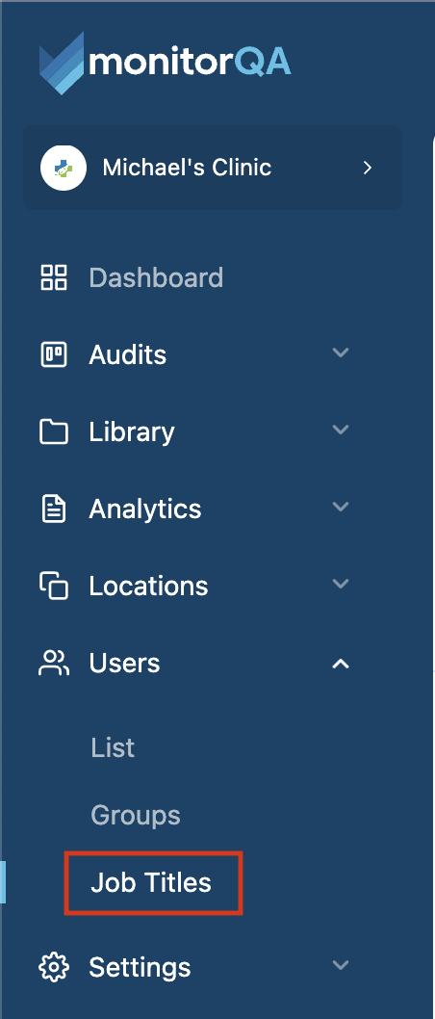Click the Locations stacked squares icon
Viewport: 435px width, 1019px height.
click(54, 586)
